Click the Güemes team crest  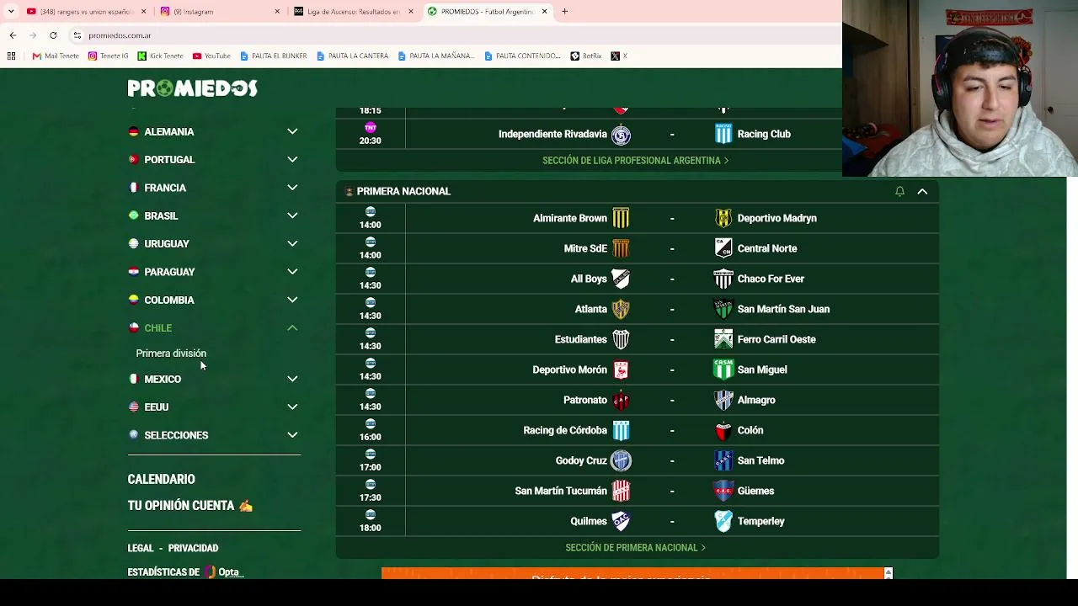pyautogui.click(x=723, y=491)
